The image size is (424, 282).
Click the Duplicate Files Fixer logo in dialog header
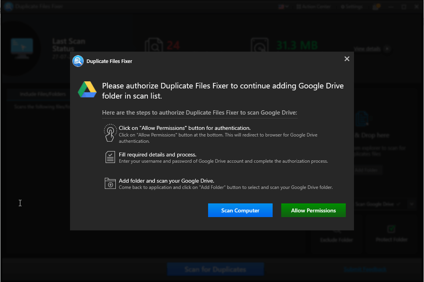pos(78,61)
